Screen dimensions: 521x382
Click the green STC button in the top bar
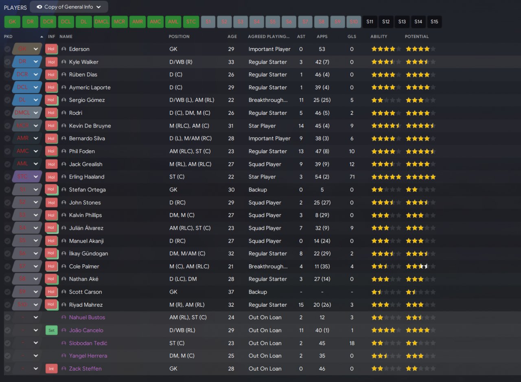191,22
